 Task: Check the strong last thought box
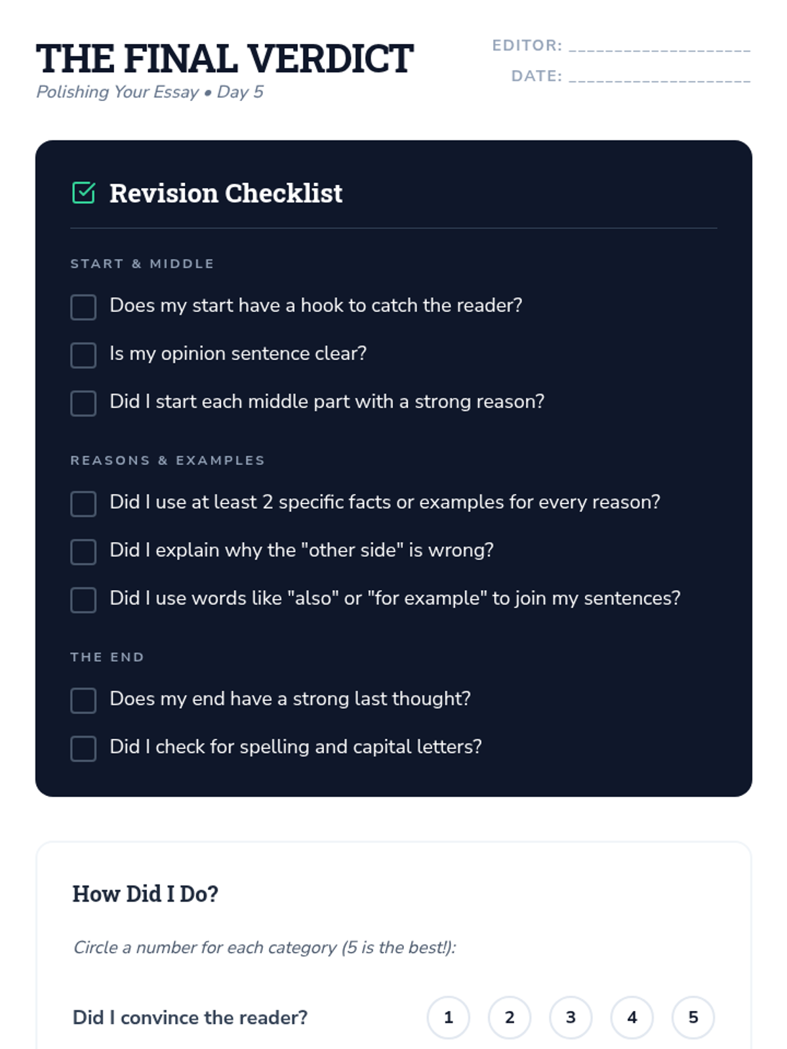point(83,700)
